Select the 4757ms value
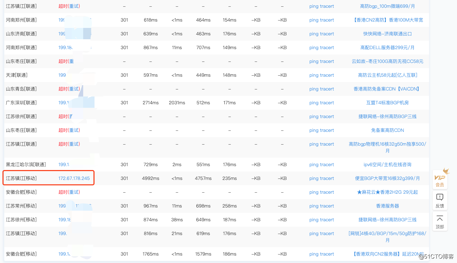 tap(203, 178)
